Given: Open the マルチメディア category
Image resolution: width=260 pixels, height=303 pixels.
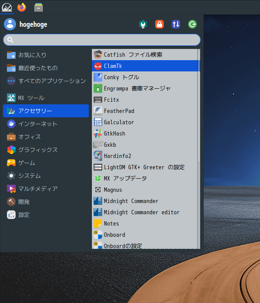Looking at the screenshot, I should tap(46, 189).
